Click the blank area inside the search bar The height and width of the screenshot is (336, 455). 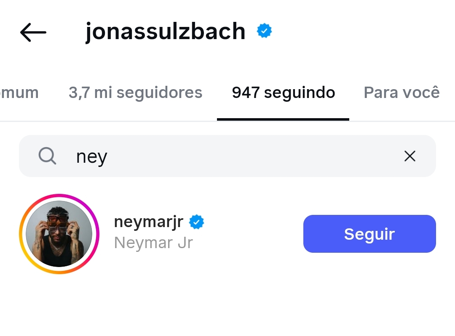253,156
